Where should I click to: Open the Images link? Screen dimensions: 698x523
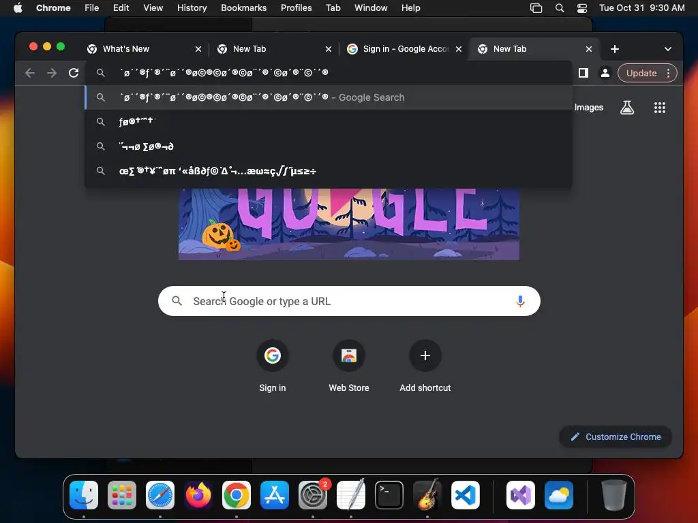pyautogui.click(x=588, y=107)
